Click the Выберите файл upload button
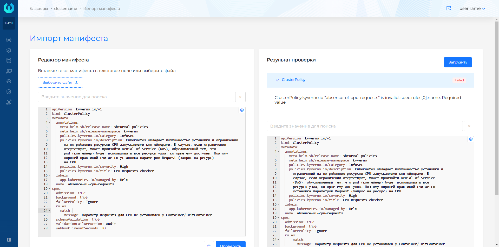Screen dimensions: 499x247 pyautogui.click(x=60, y=82)
